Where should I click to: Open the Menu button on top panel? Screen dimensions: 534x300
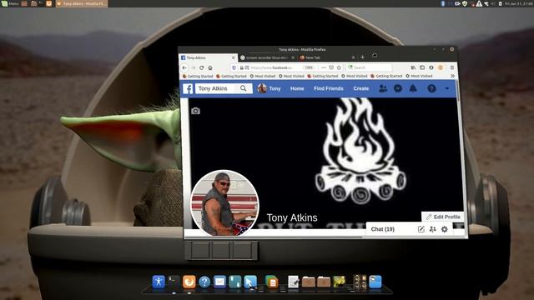pos(9,3)
